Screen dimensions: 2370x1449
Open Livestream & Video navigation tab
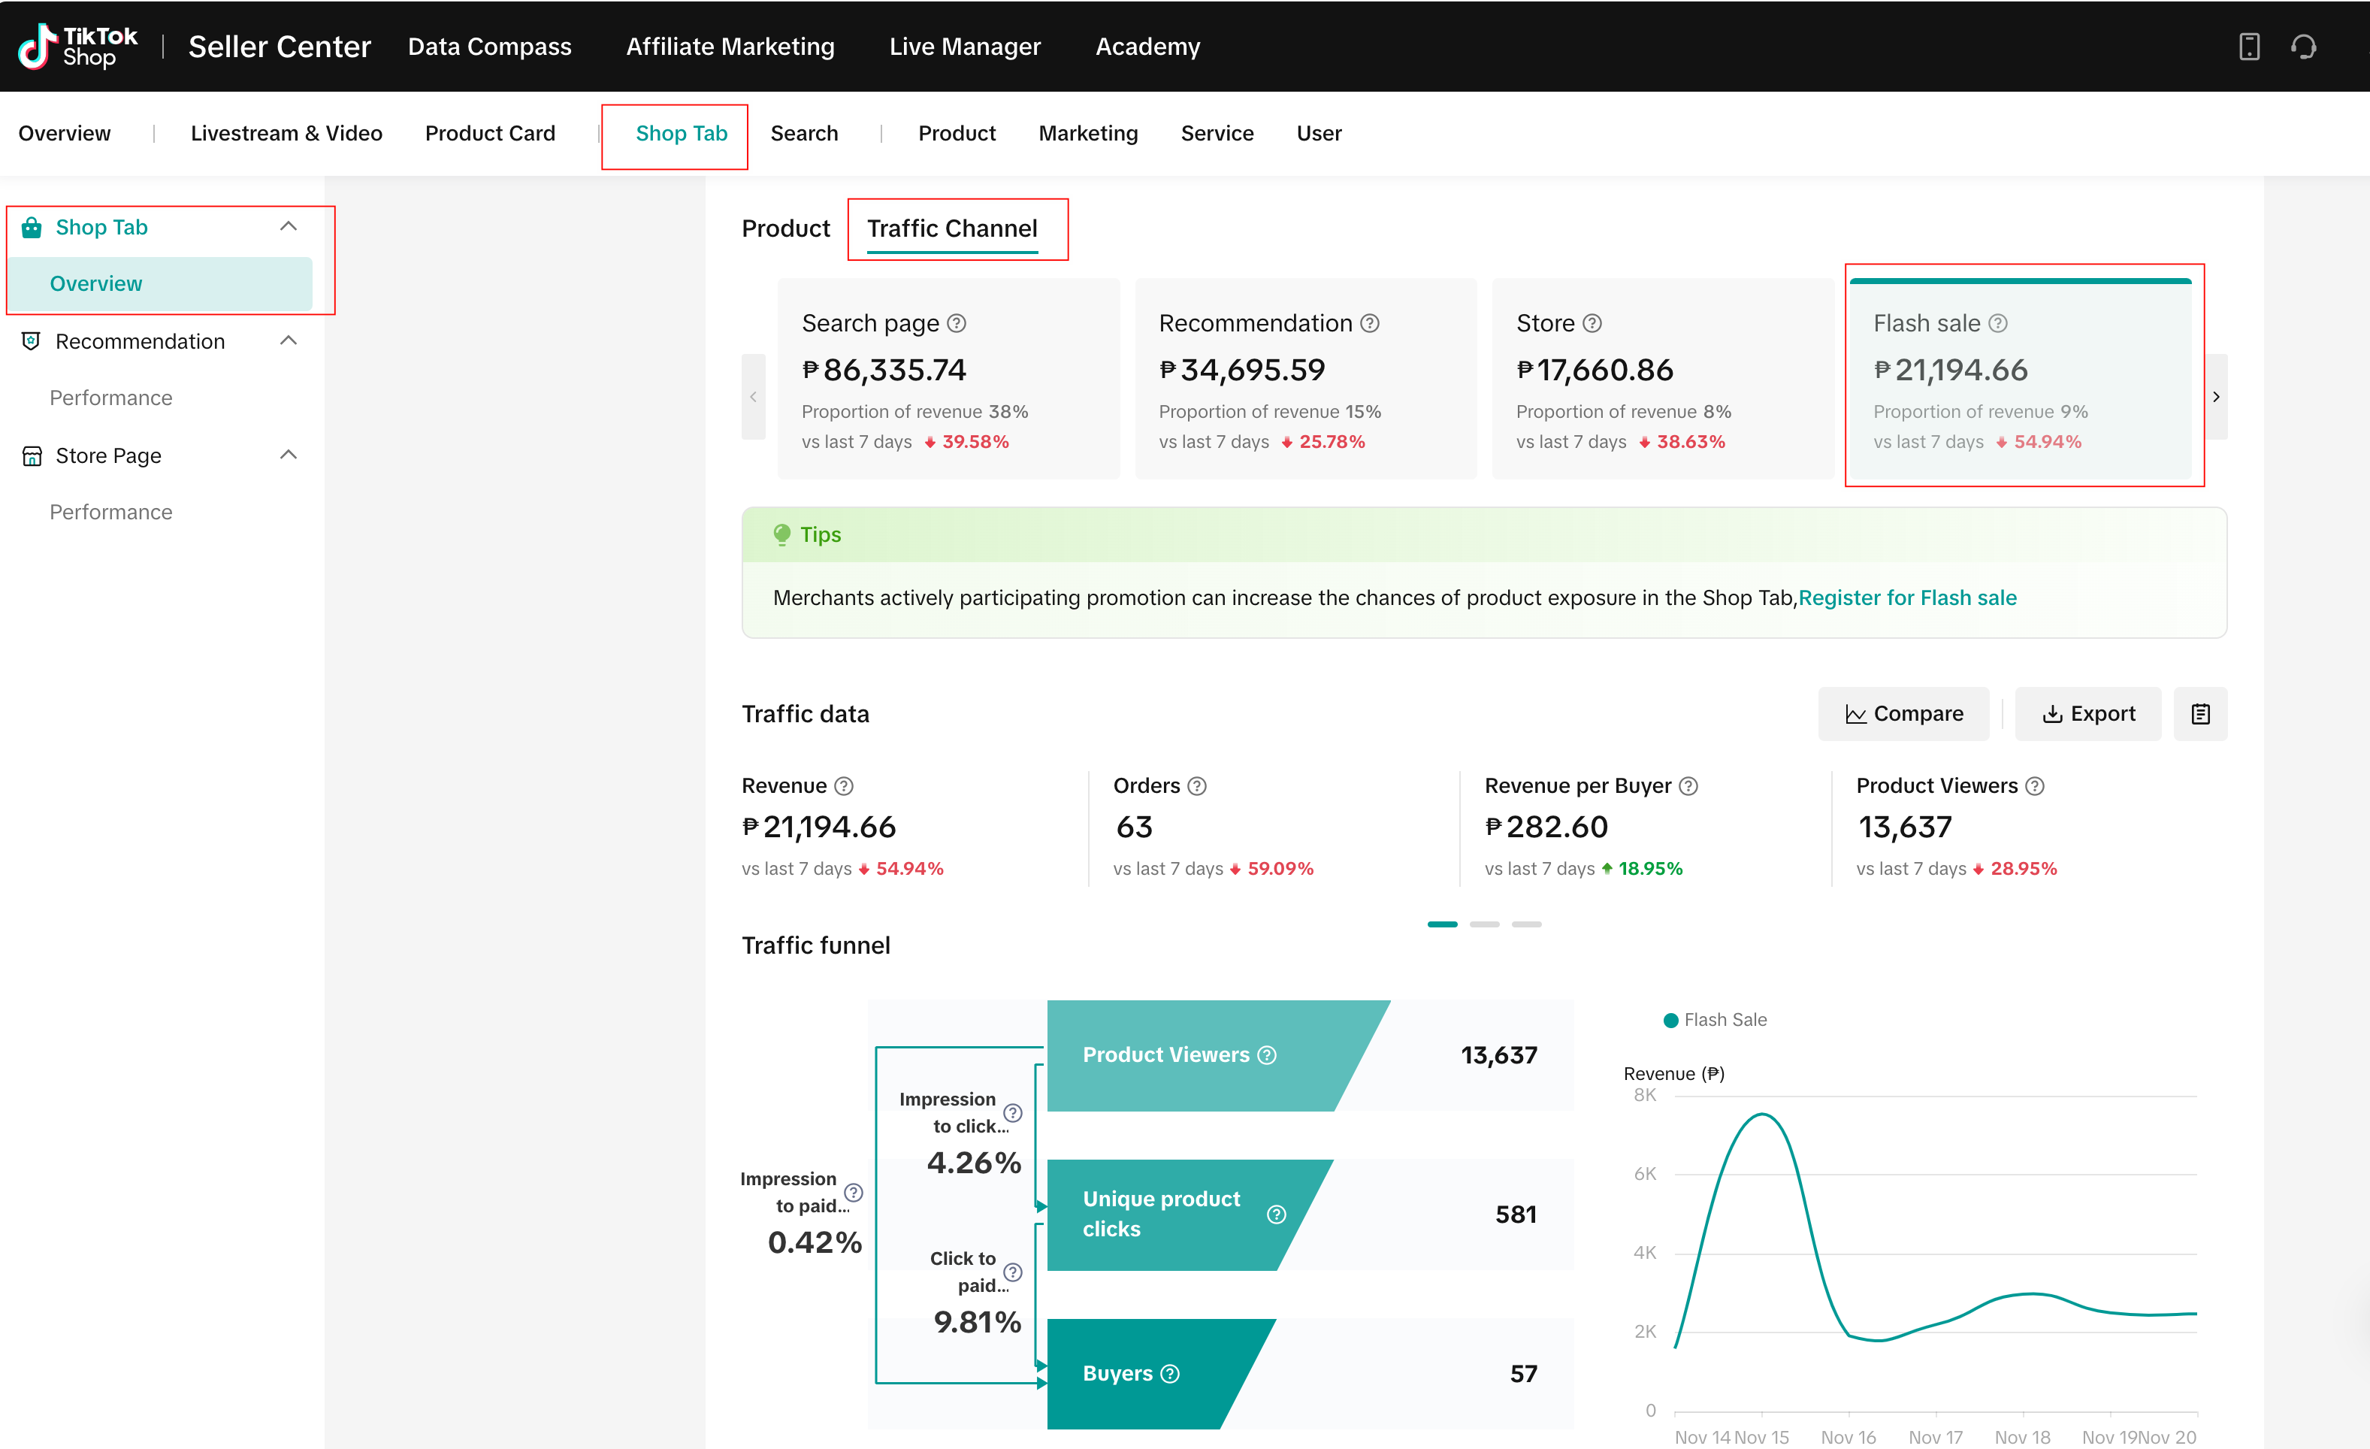(286, 133)
